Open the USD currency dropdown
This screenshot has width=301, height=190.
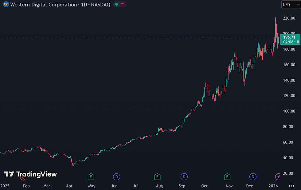pyautogui.click(x=291, y=5)
